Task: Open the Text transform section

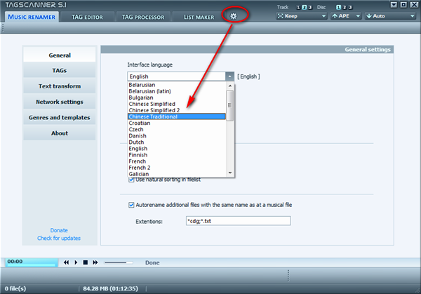Action: (60, 86)
